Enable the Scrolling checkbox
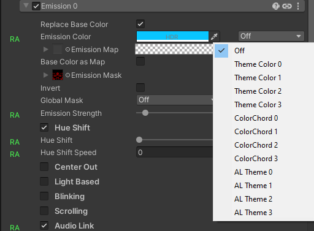Image resolution: width=314 pixels, height=231 pixels. pos(44,211)
